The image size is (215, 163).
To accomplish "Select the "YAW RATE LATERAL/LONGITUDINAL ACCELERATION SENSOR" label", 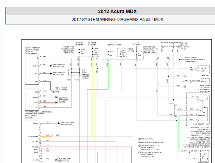I will click(39, 113).
